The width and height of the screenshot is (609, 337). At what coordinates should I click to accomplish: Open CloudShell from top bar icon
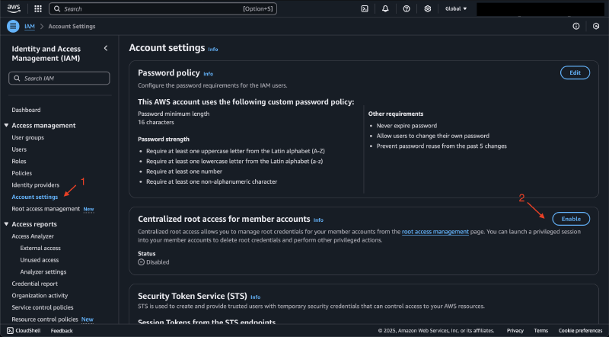click(x=365, y=8)
